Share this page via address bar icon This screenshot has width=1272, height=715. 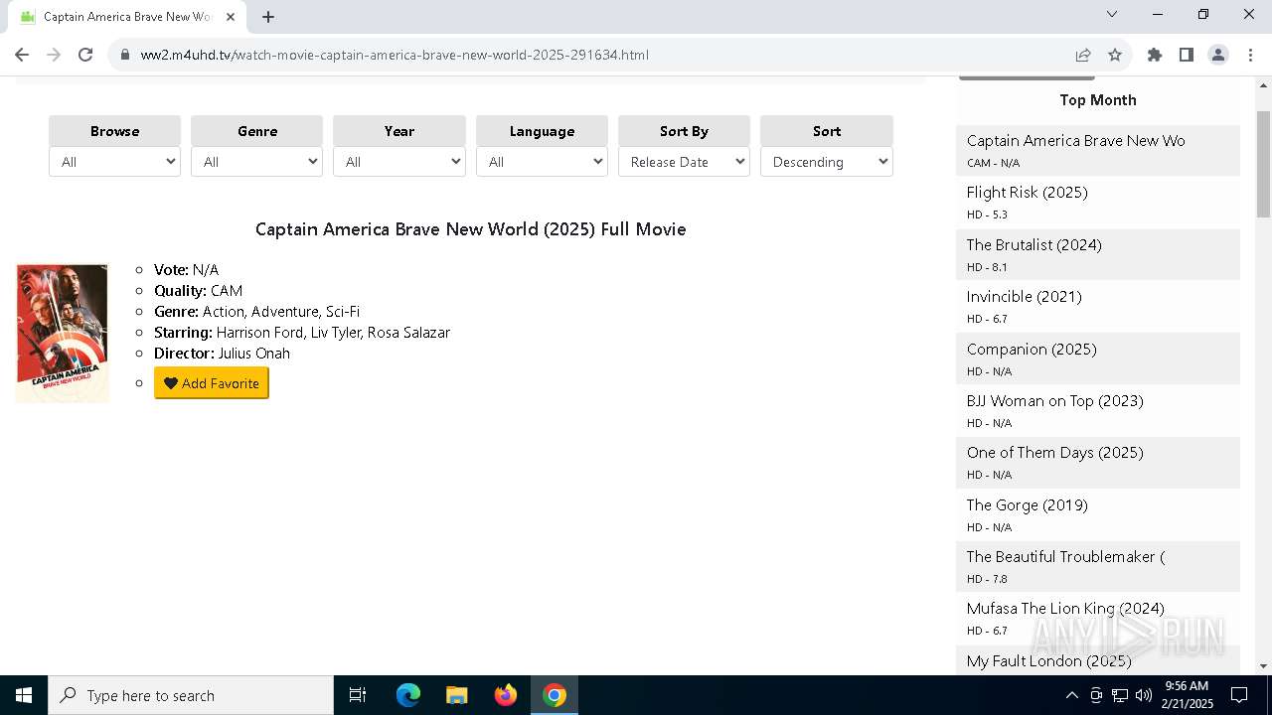coord(1083,55)
